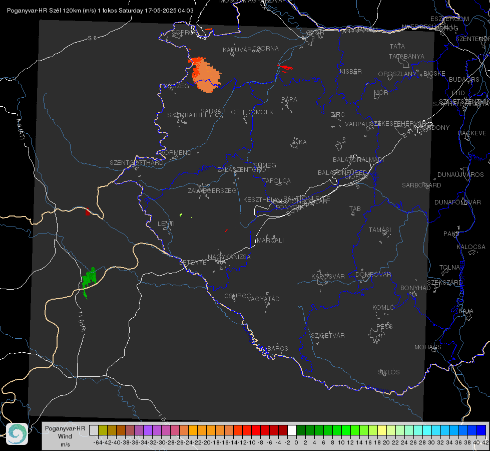Screen dimensions: 490x451
Task: Select the yellow legend swatch between 18 and 20
Action: point(382,430)
